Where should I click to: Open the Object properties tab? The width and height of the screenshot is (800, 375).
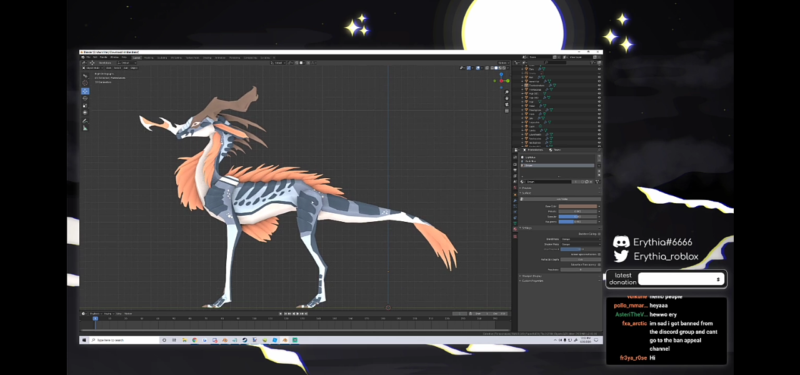[515, 194]
